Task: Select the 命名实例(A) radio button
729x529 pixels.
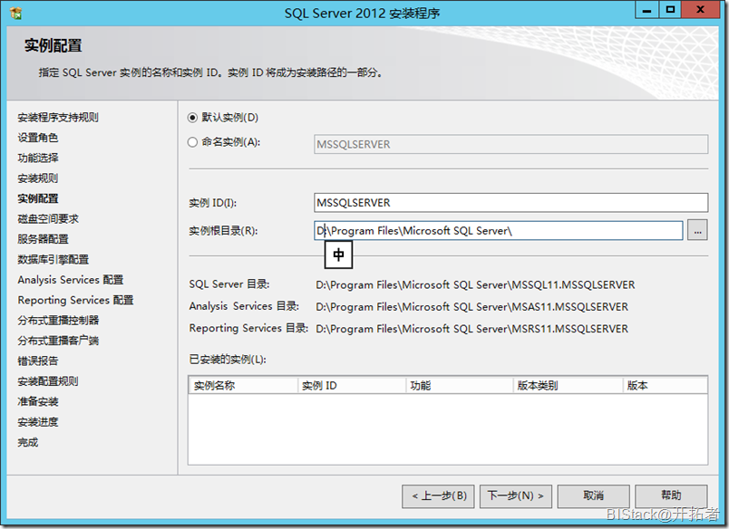Action: pyautogui.click(x=192, y=142)
